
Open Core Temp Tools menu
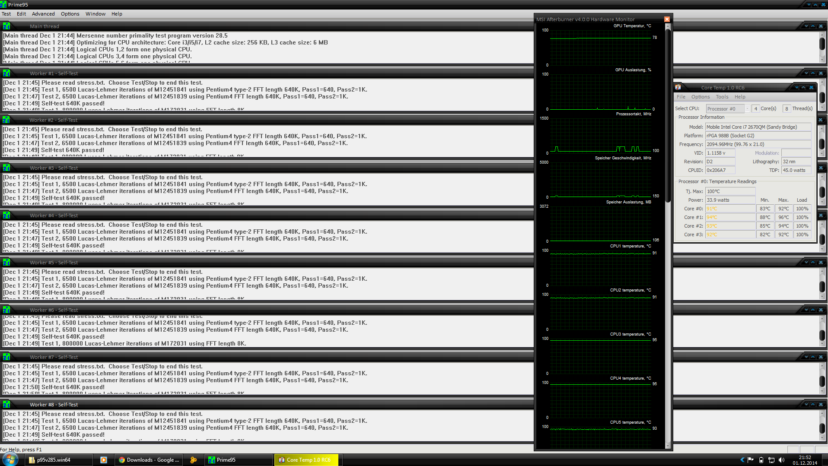point(722,97)
